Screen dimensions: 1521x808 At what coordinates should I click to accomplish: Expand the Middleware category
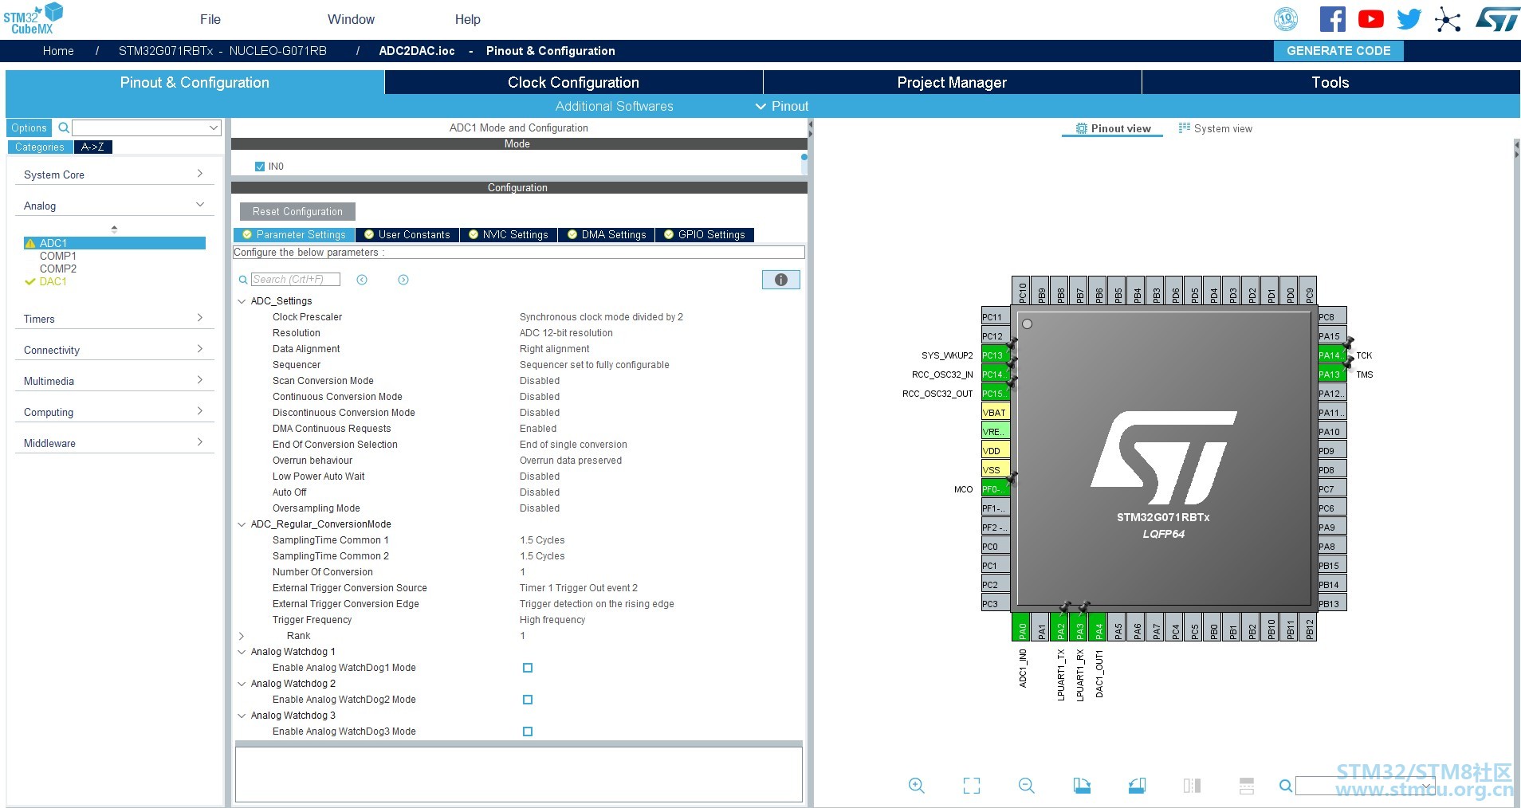[x=114, y=443]
